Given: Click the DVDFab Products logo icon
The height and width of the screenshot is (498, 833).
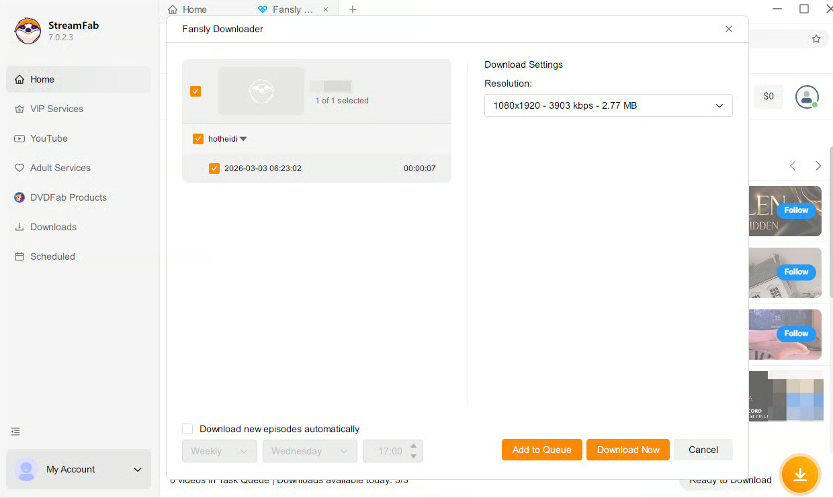Looking at the screenshot, I should click(x=19, y=197).
